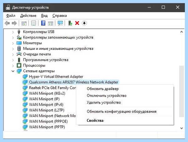This screenshot has height=142, width=188.
Task: Click the vertical scrollbar thumb
Action: click(x=181, y=91)
